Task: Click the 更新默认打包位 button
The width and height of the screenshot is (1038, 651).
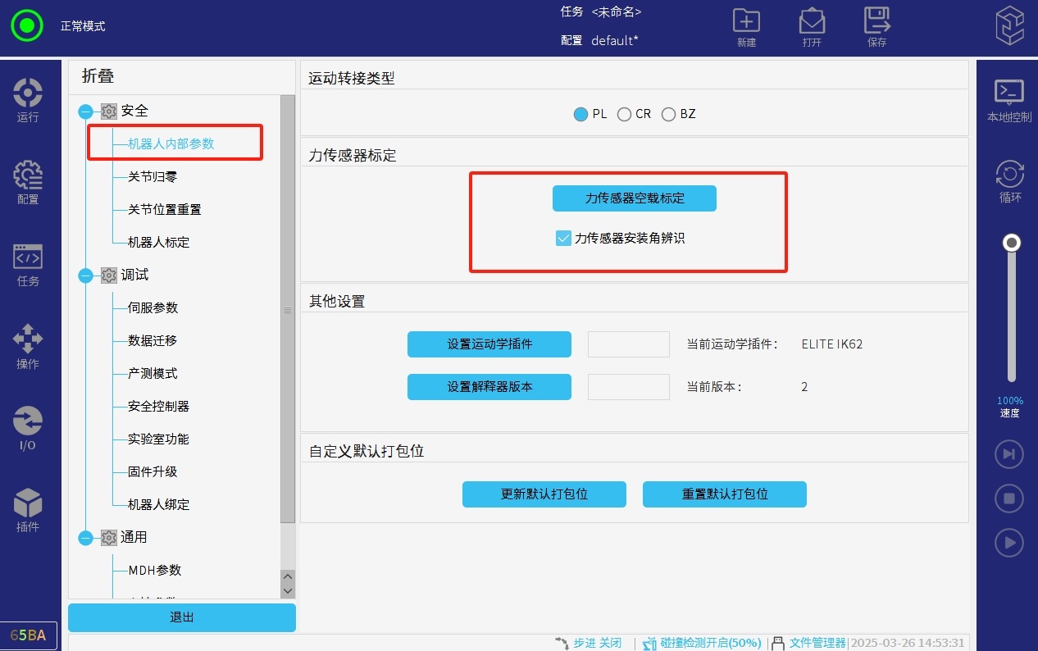Action: (x=544, y=494)
